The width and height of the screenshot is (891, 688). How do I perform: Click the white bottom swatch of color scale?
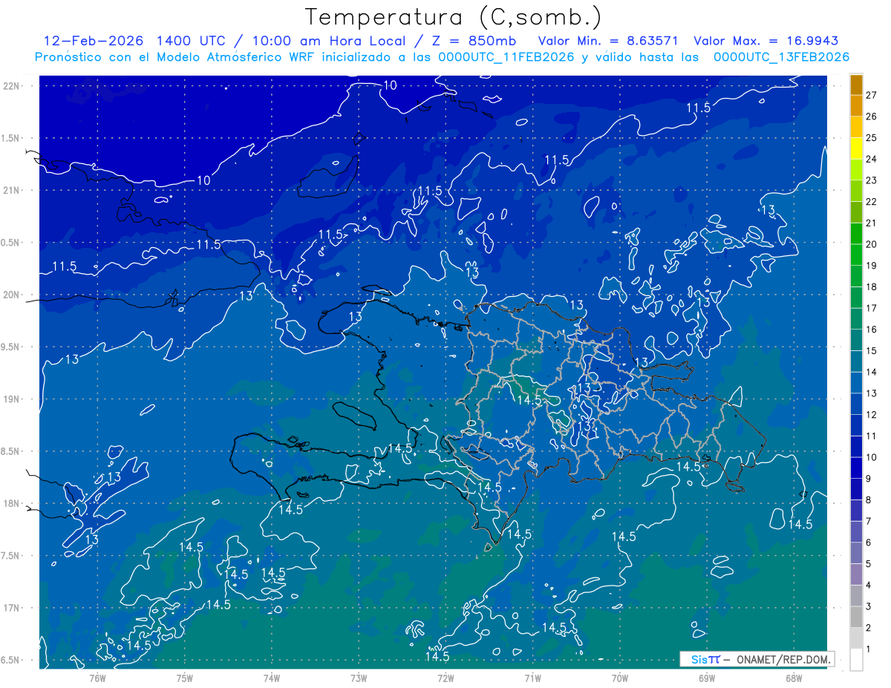coord(856,660)
